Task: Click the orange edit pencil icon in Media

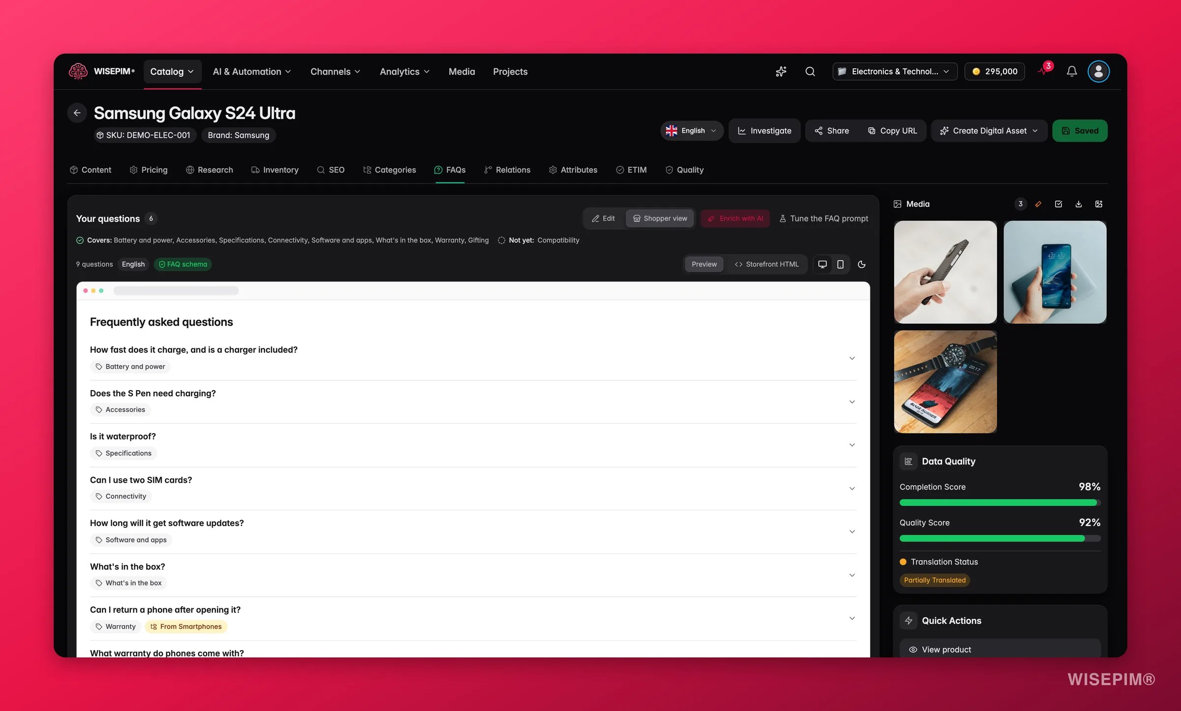Action: pyautogui.click(x=1038, y=204)
